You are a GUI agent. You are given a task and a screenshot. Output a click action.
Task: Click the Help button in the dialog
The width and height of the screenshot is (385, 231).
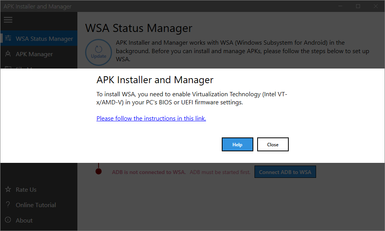click(238, 144)
